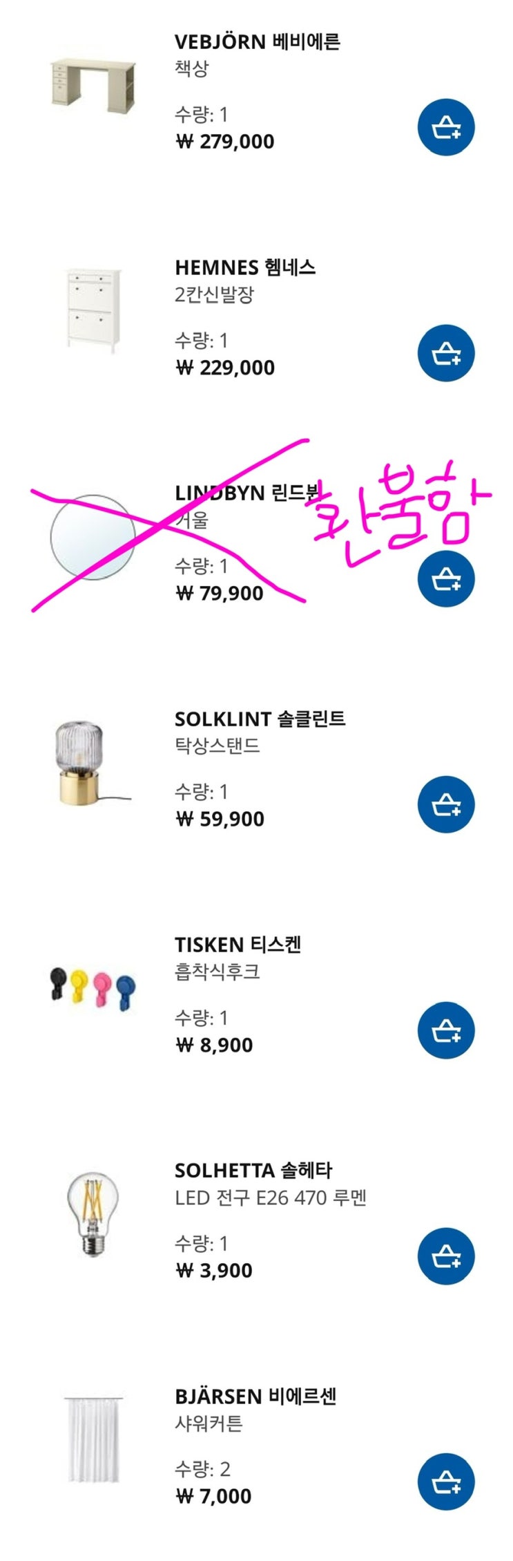Viewport: 513px width, 1561px height.
Task: Open the round LINDBYN mirror thumbnail
Action: pyautogui.click(x=90, y=537)
